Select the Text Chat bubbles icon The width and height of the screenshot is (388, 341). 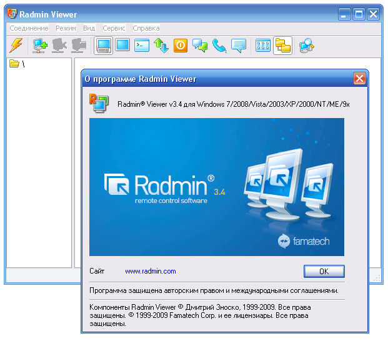tap(200, 46)
